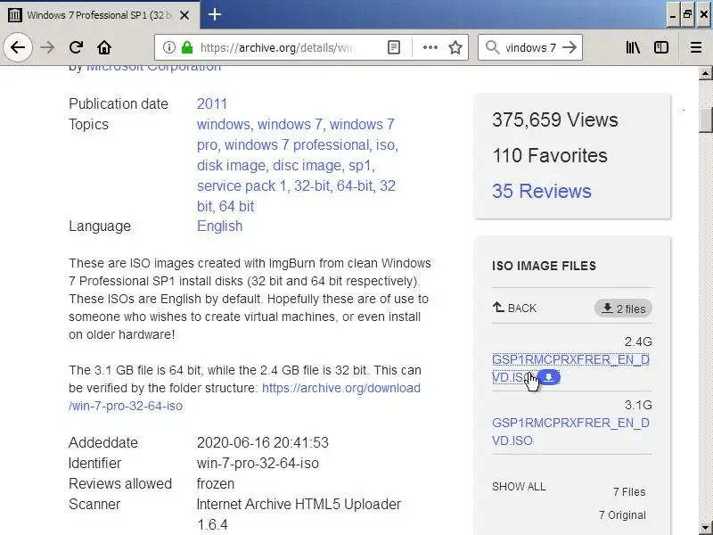Open the '32-bit' topic link
The height and width of the screenshot is (535, 713).
point(311,185)
